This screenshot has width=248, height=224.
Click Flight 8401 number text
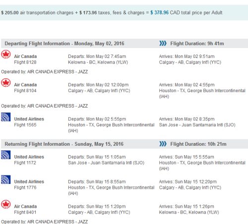point(25,212)
